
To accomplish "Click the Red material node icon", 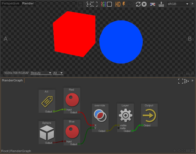I will tap(72, 100).
